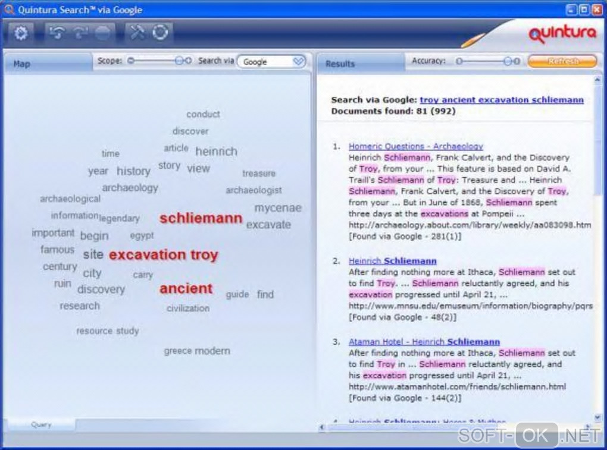
Task: Click the word 'greece' in the map
Action: (x=178, y=351)
